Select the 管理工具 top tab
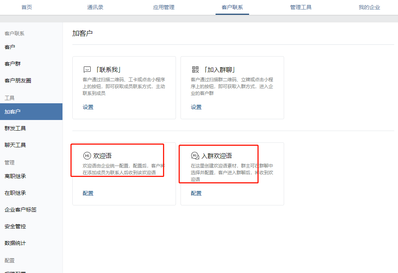 tap(301, 7)
